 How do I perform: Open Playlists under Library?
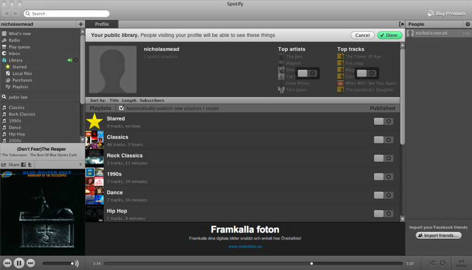[x=20, y=86]
